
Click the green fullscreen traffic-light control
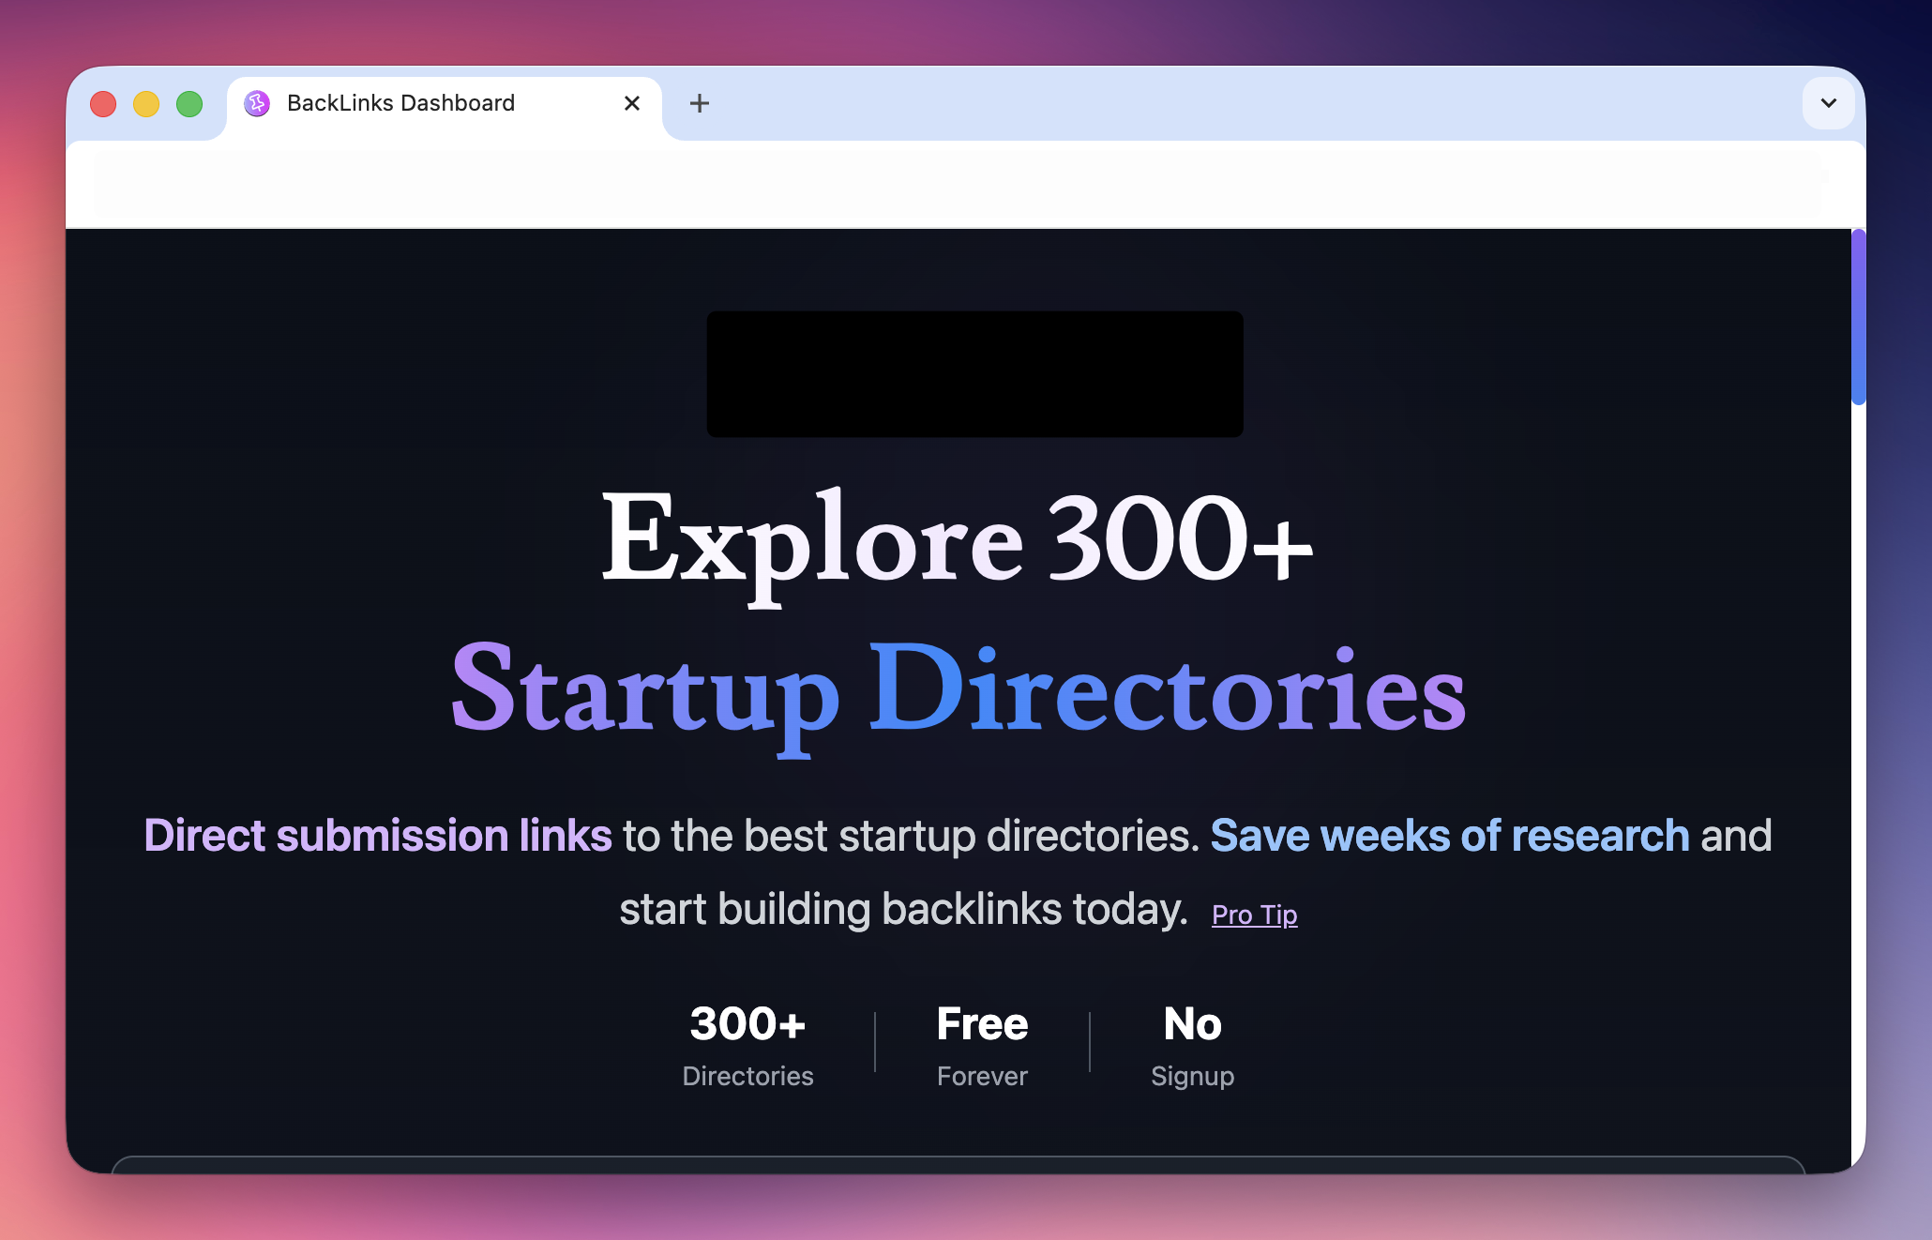point(189,103)
